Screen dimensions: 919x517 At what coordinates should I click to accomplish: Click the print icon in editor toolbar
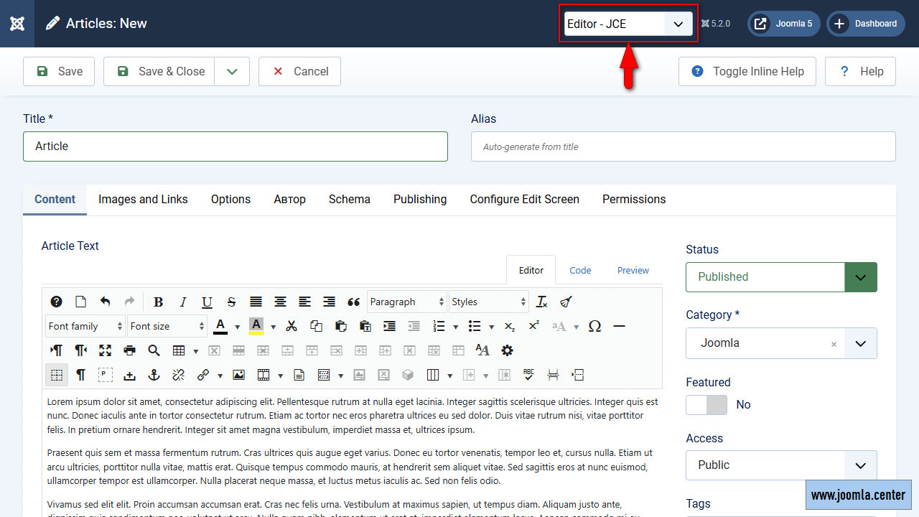click(x=130, y=350)
